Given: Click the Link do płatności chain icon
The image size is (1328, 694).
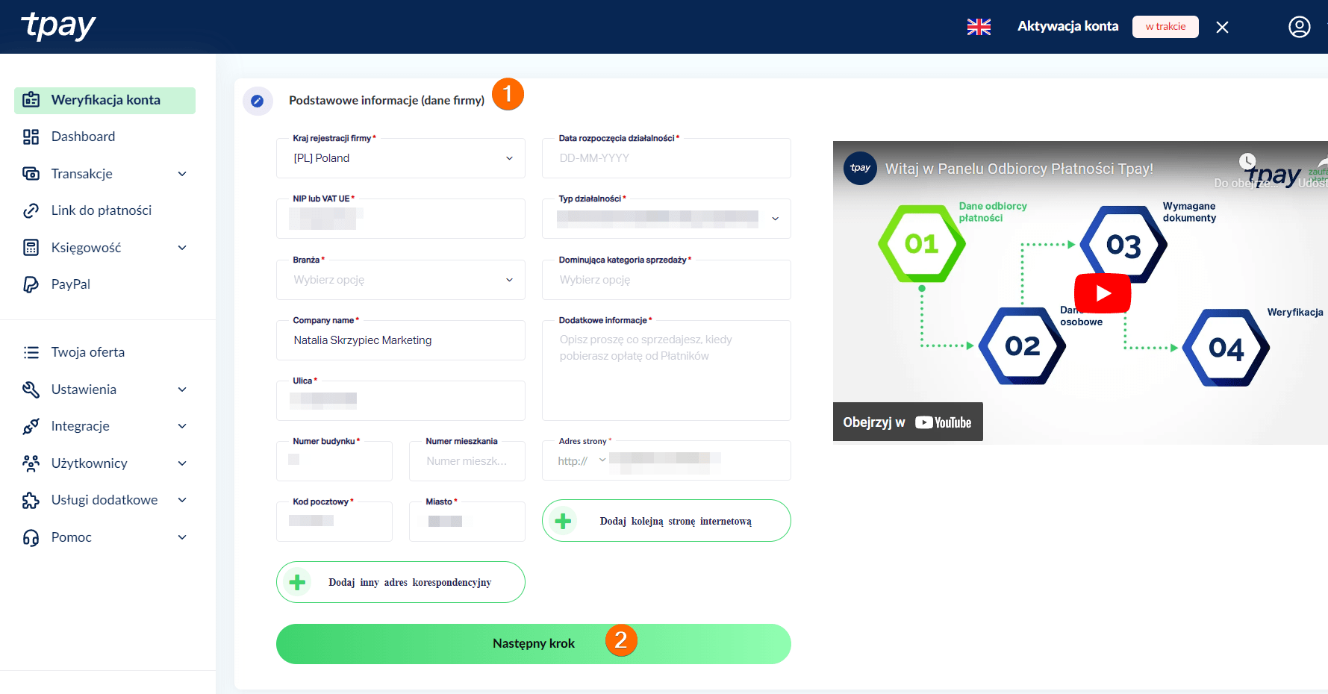Looking at the screenshot, I should click(31, 210).
